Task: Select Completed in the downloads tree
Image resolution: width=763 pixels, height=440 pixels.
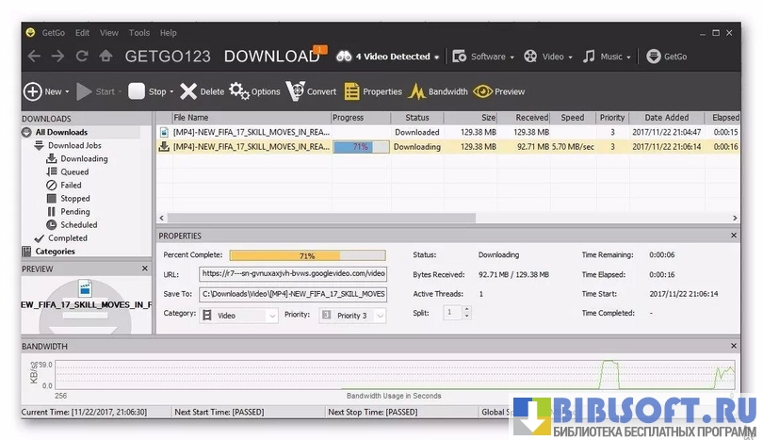Action: (x=67, y=238)
